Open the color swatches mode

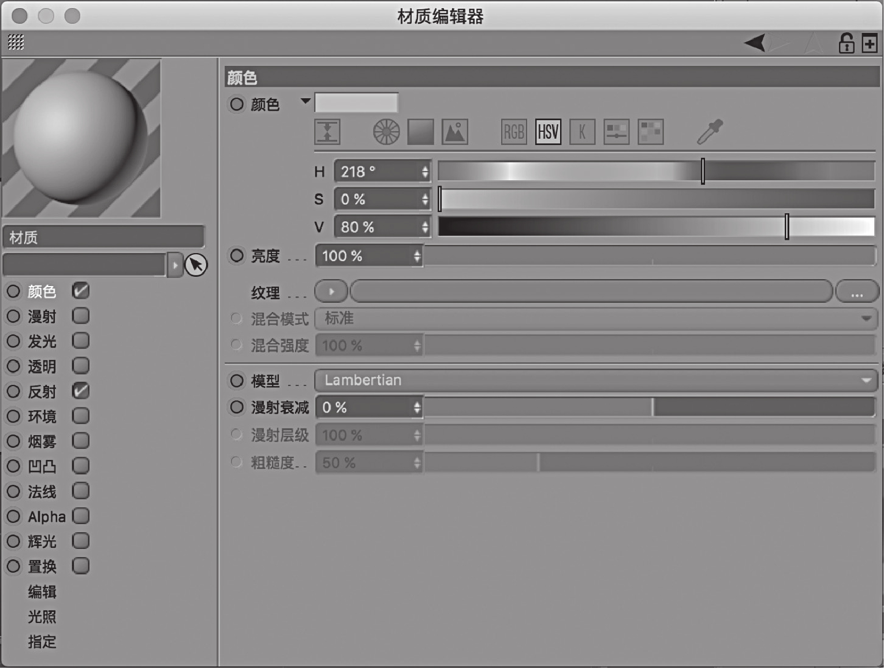[650, 132]
